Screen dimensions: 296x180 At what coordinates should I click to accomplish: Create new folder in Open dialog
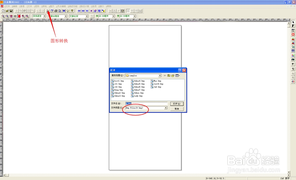click(173, 76)
